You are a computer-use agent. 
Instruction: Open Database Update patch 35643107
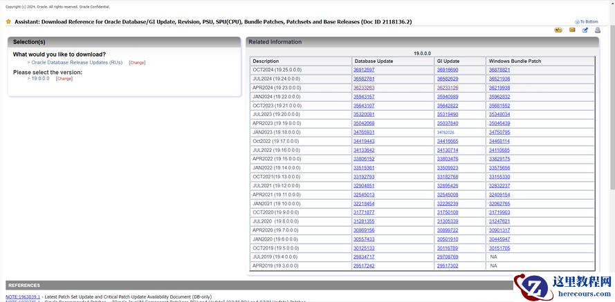coord(364,106)
